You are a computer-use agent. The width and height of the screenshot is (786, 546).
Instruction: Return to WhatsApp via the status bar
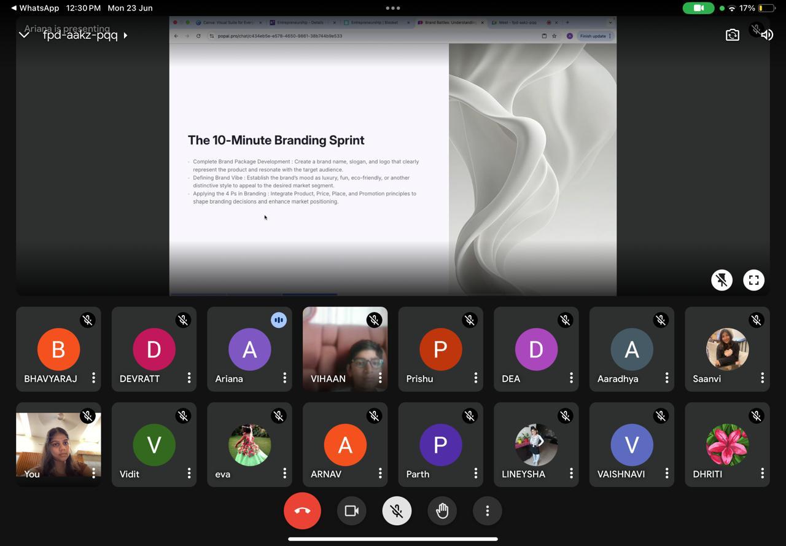36,8
